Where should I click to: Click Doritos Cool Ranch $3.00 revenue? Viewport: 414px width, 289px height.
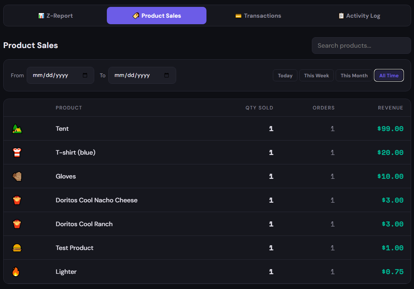point(392,224)
